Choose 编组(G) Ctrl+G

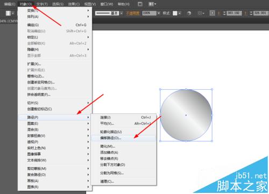coord(55,25)
